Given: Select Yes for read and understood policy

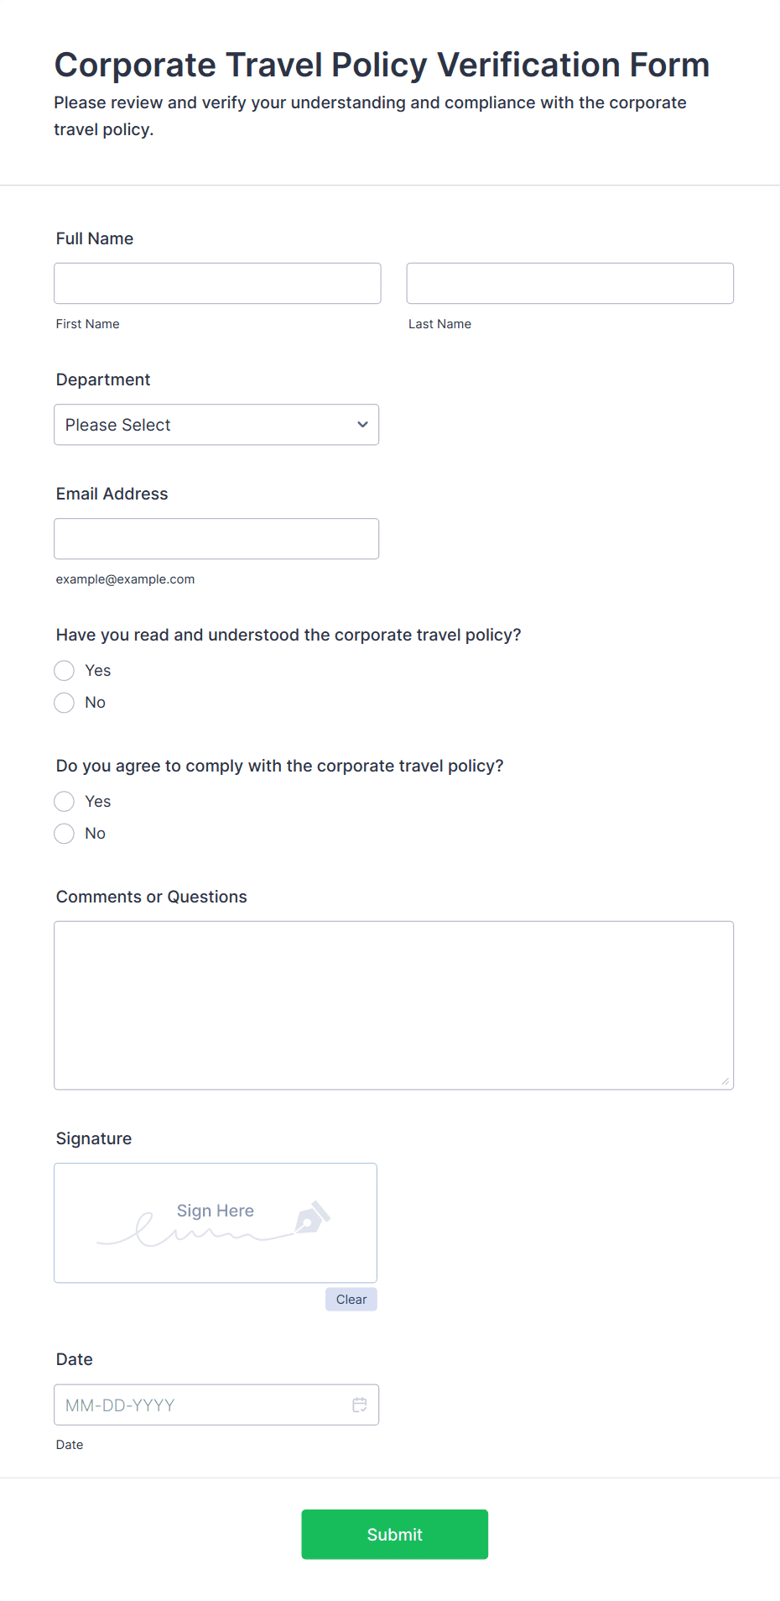Looking at the screenshot, I should point(65,671).
